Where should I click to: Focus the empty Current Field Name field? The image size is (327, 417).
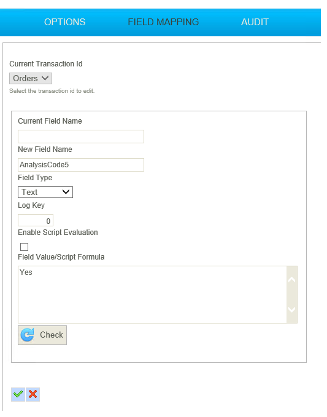pos(81,137)
